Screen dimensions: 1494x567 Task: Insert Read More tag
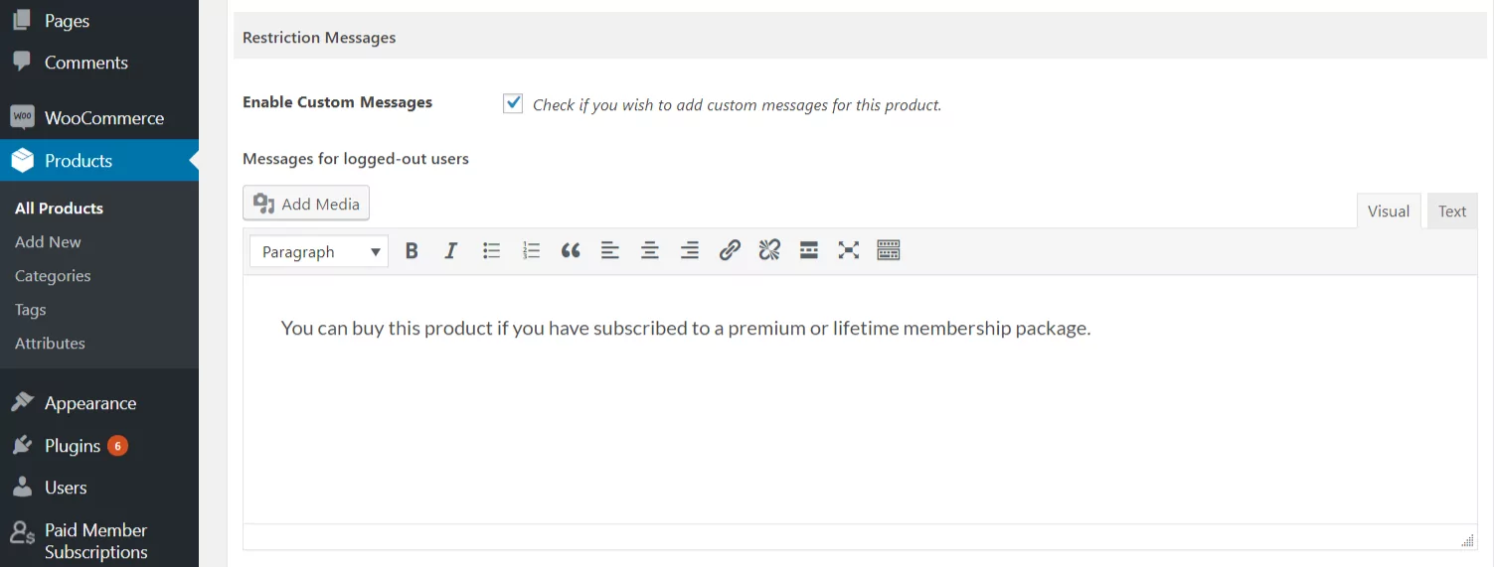809,251
